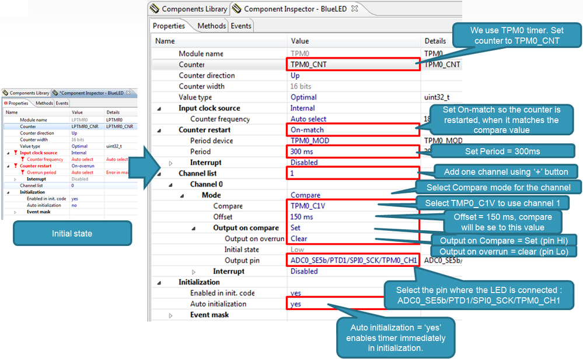The width and height of the screenshot is (583, 359).
Task: Click the Details column header in main window
Action: click(x=435, y=41)
